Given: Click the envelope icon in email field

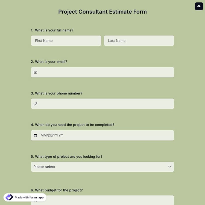Looking at the screenshot, I should (35, 72).
